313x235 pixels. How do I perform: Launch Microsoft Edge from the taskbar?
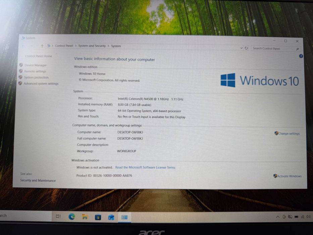click(72, 217)
